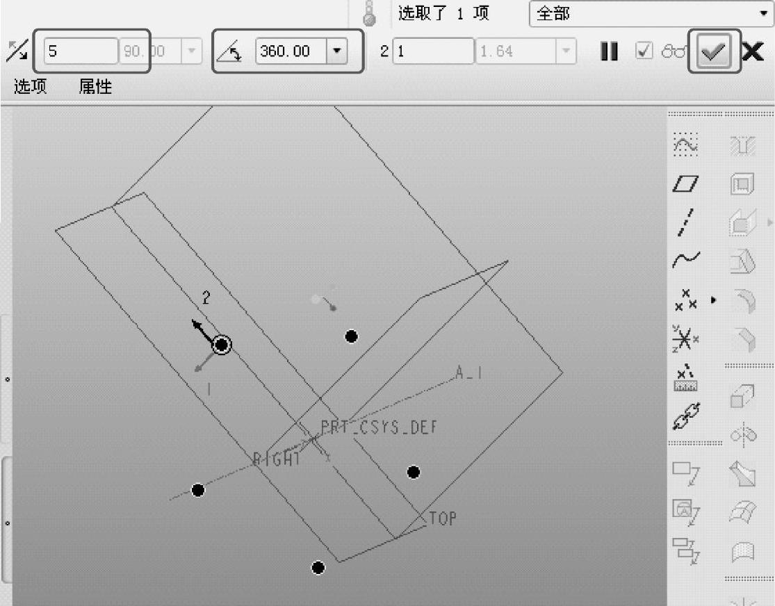This screenshot has width=775, height=606.
Task: Select the Sketch tool icon
Action: [685, 145]
